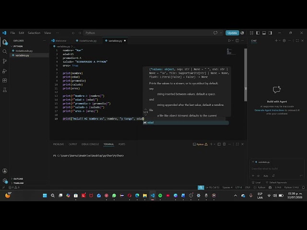Screen dimensions: 307x230
Task: Maximize the chat panel
Action: [x=297, y=40]
